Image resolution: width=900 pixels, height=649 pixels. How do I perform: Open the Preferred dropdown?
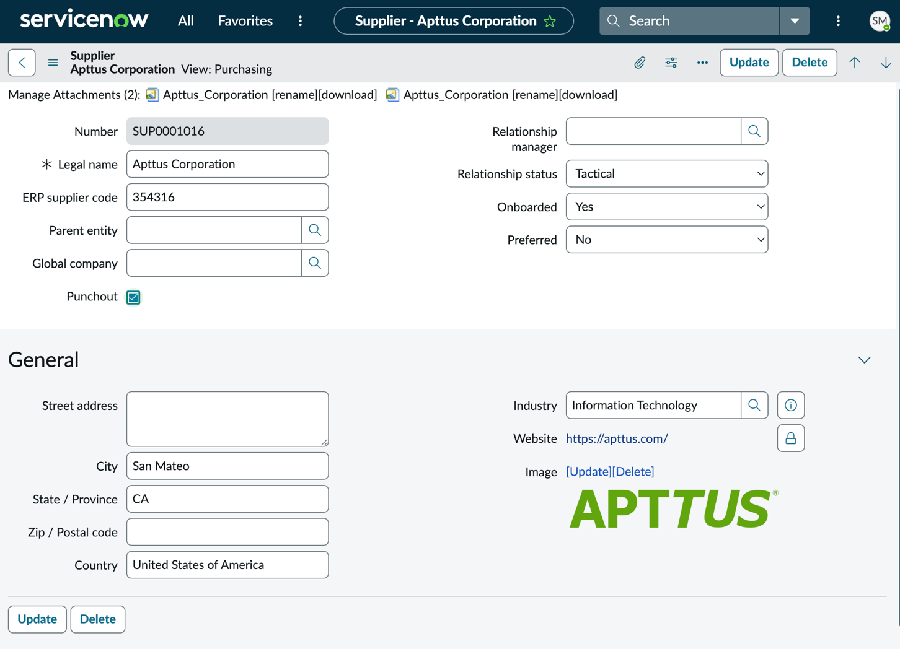(x=667, y=240)
